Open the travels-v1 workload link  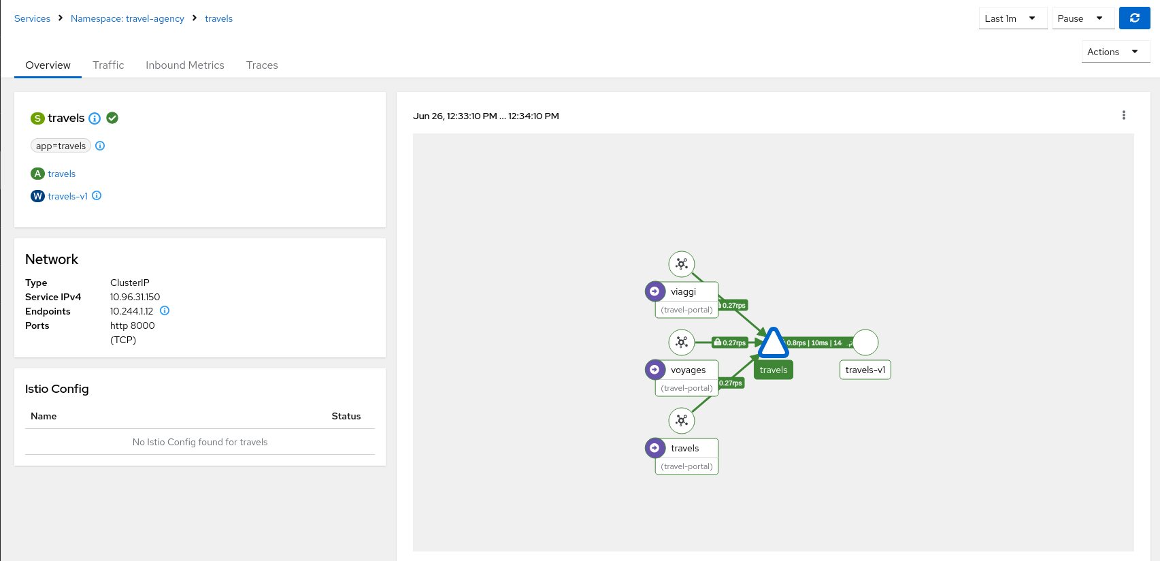tap(67, 196)
